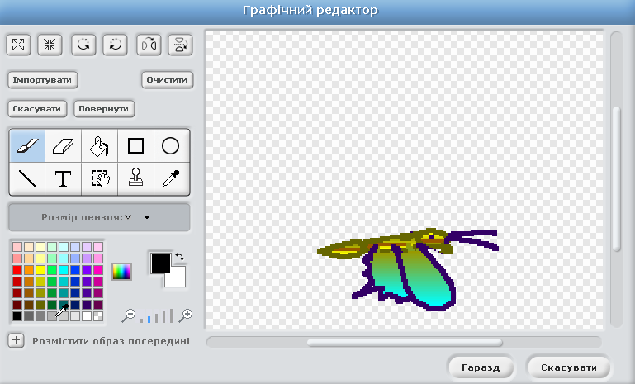
Task: Open the brush size dropdown
Action: pos(128,217)
